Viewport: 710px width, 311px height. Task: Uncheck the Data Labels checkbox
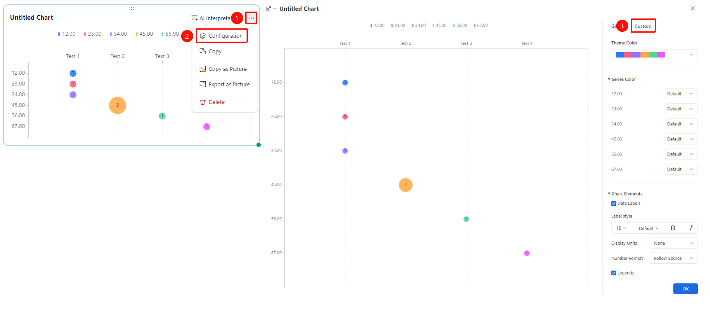click(x=614, y=204)
